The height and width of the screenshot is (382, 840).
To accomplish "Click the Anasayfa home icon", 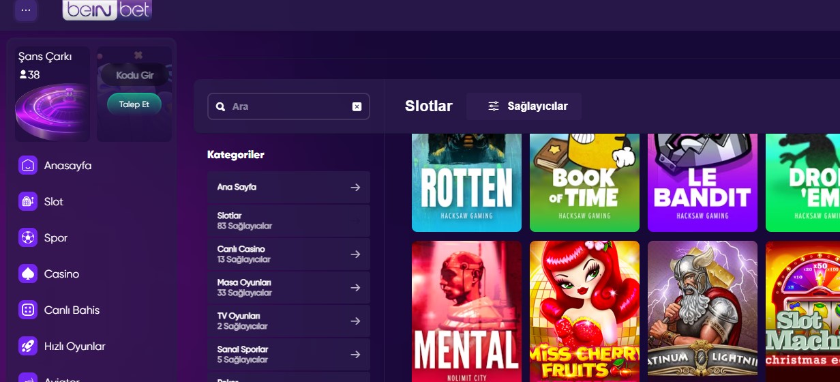I will (x=28, y=166).
